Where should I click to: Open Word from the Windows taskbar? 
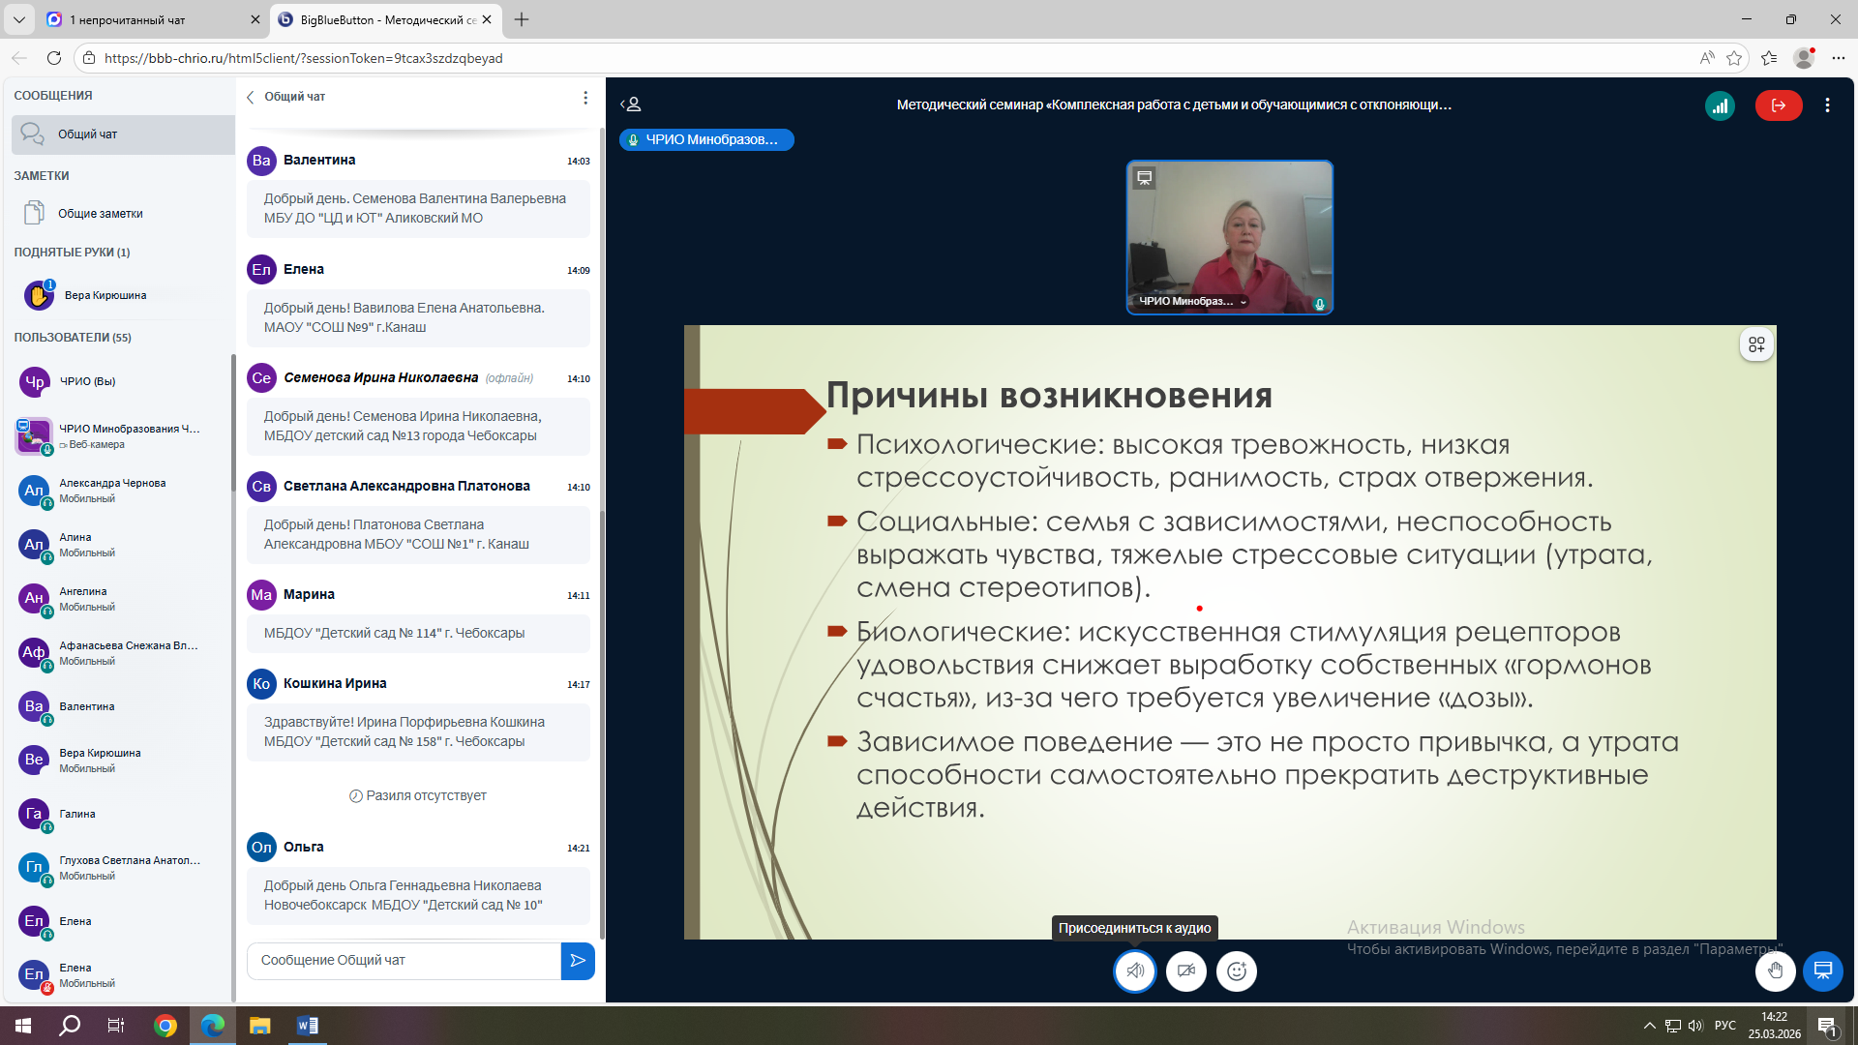[307, 1026]
